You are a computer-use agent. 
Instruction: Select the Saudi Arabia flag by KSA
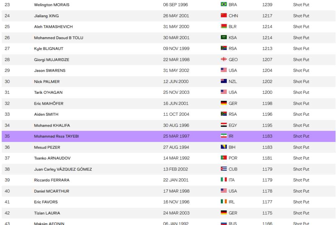pyautogui.click(x=223, y=38)
